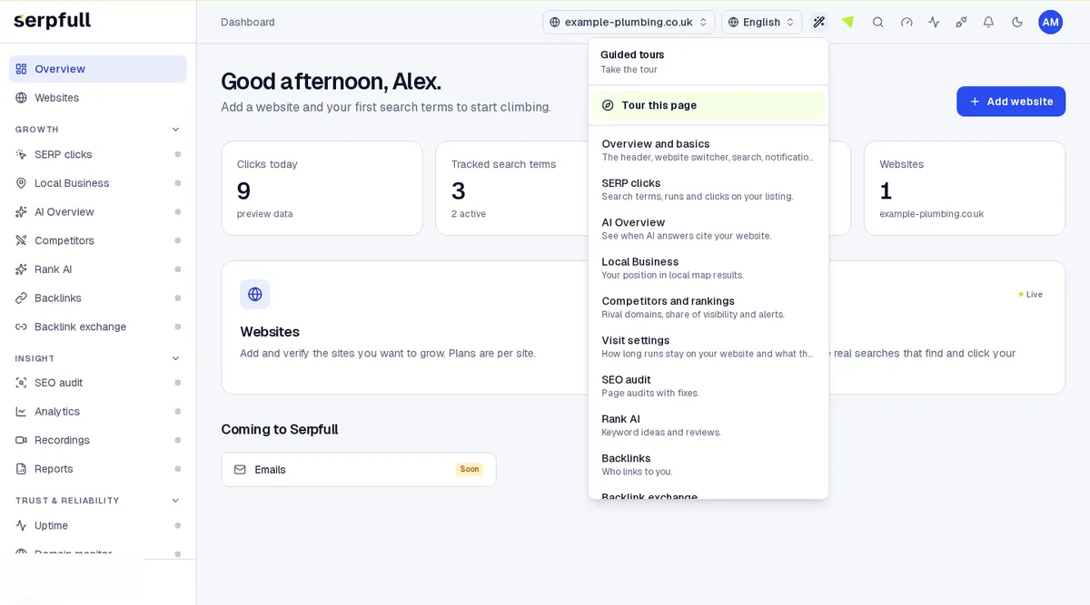The image size is (1090, 605).
Task: Click the magic wand guided tours icon
Action: click(x=819, y=22)
